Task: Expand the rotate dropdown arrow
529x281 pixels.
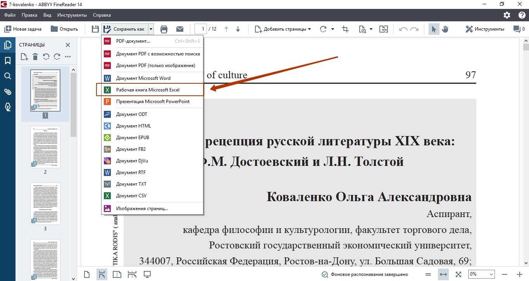Action: [333, 29]
